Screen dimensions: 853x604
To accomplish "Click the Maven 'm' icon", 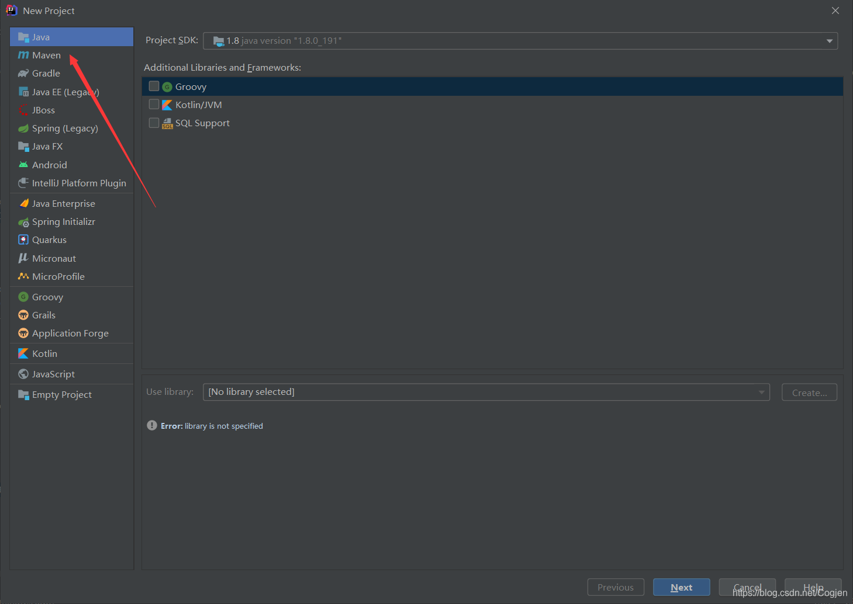I will [x=23, y=55].
